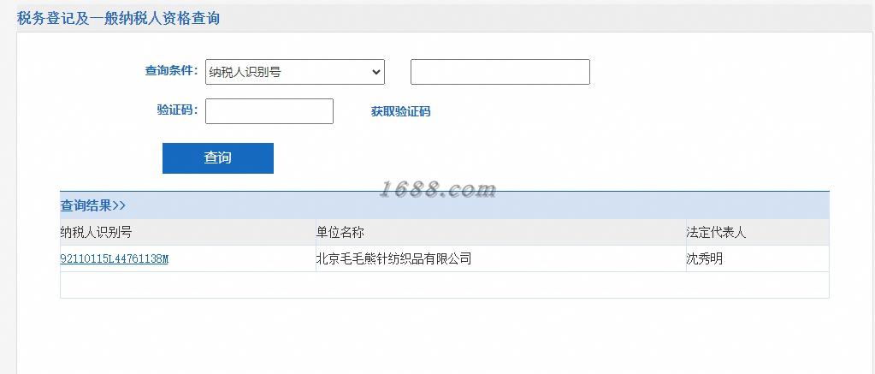The height and width of the screenshot is (374, 875).
Task: Click legal representative cell 沈秀明
Action: click(x=704, y=259)
